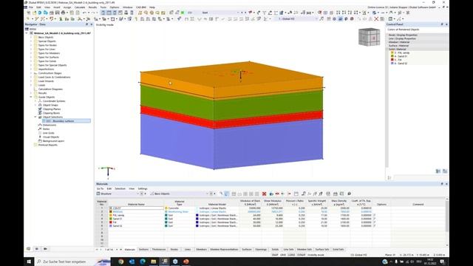Click the new model icon

pos(28,13)
